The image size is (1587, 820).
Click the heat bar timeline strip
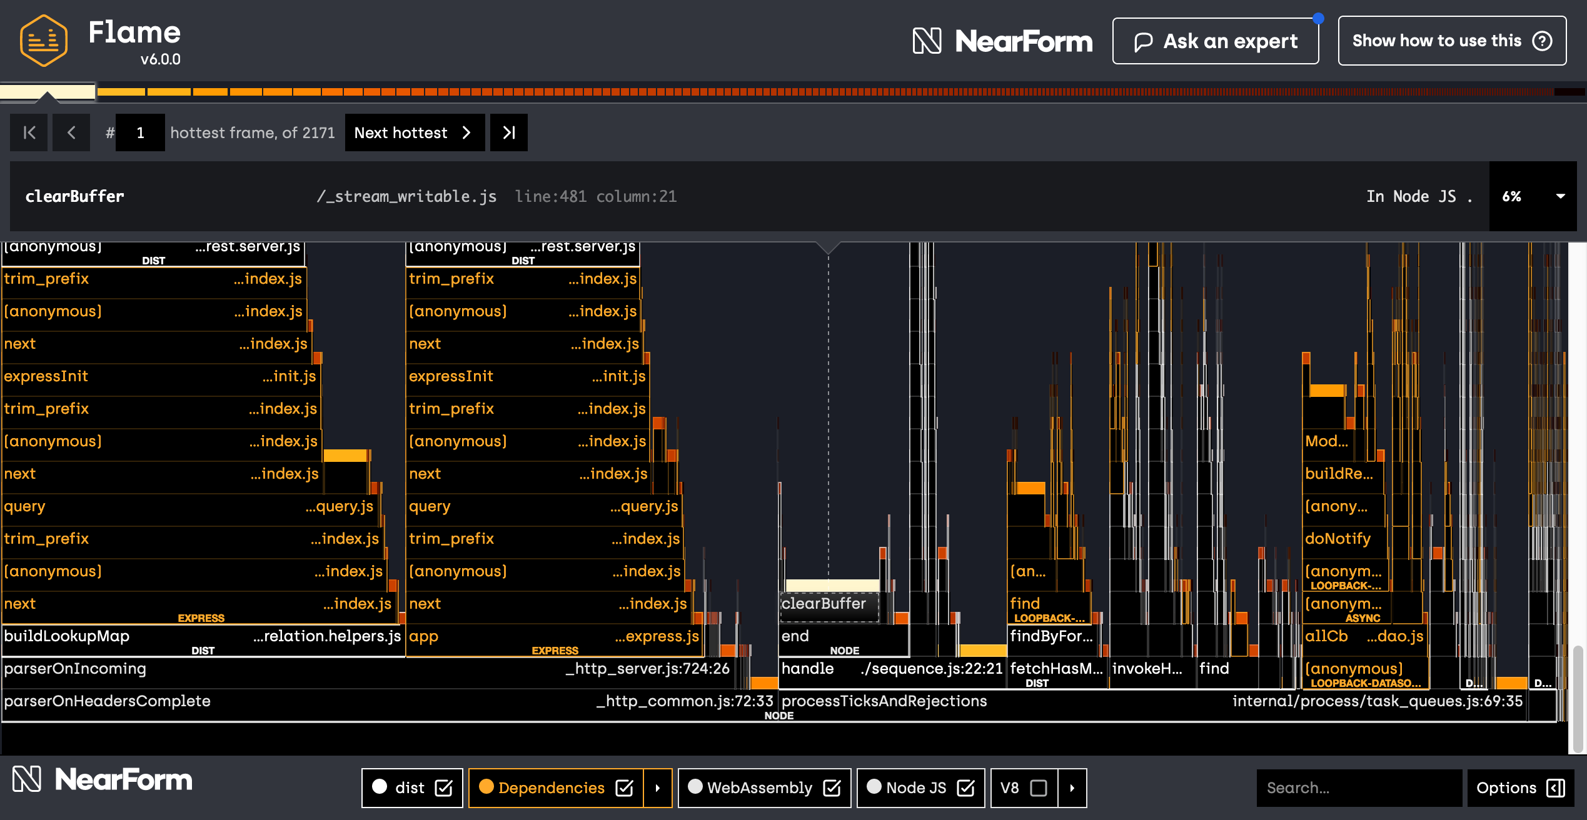[813, 92]
